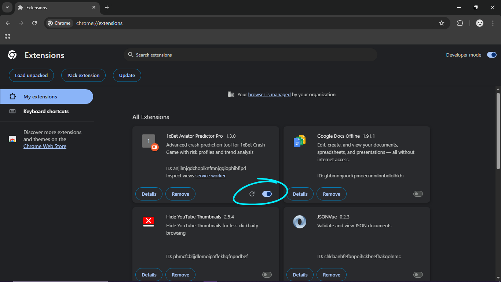The height and width of the screenshot is (282, 501).
Task: Reload the page using the refresh icon
Action: [34, 23]
